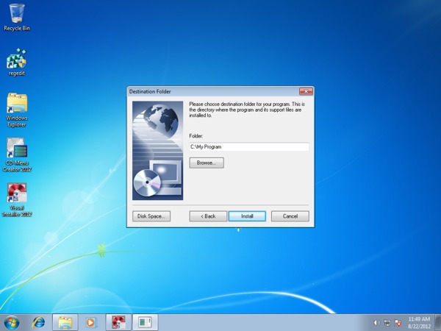The width and height of the screenshot is (441, 331).
Task: Switch to the setup program taskbar button
Action: pos(145,323)
